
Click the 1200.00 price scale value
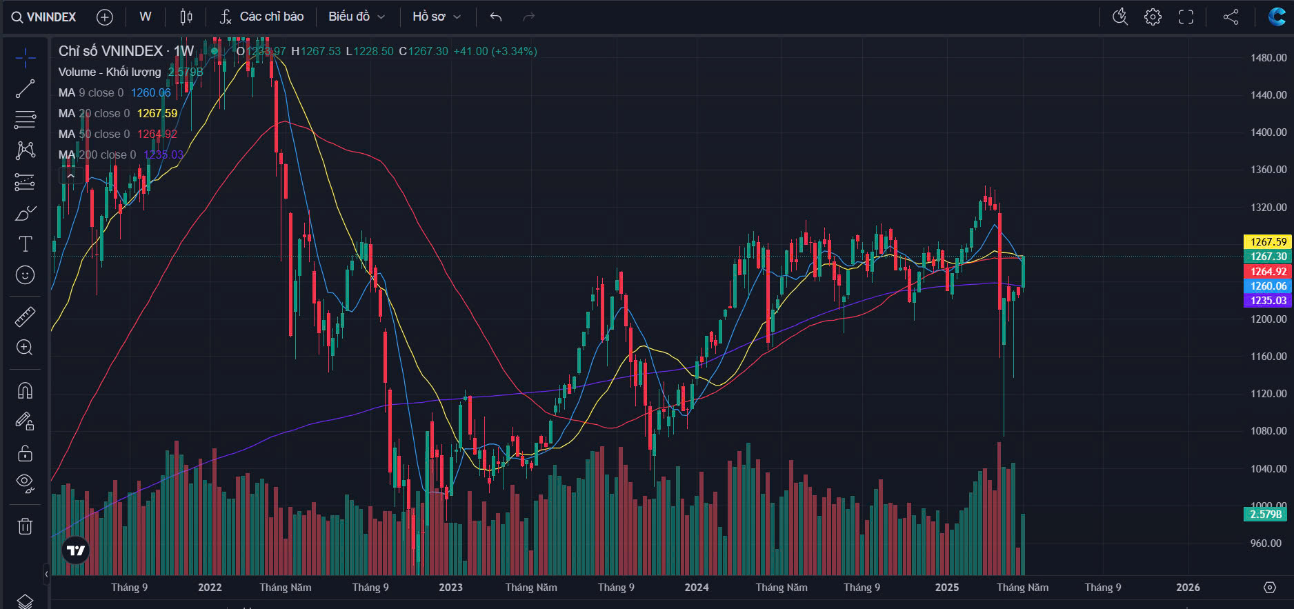pos(1268,319)
